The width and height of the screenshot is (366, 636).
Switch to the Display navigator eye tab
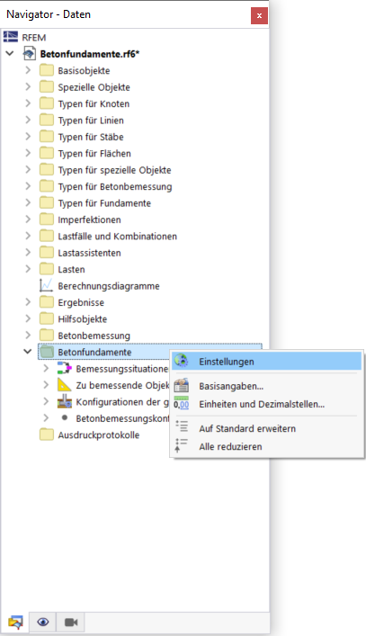[43, 622]
